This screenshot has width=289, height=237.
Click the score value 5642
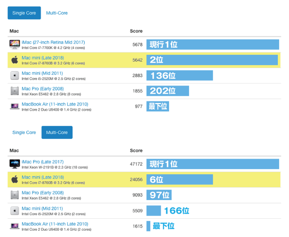pyautogui.click(x=138, y=60)
